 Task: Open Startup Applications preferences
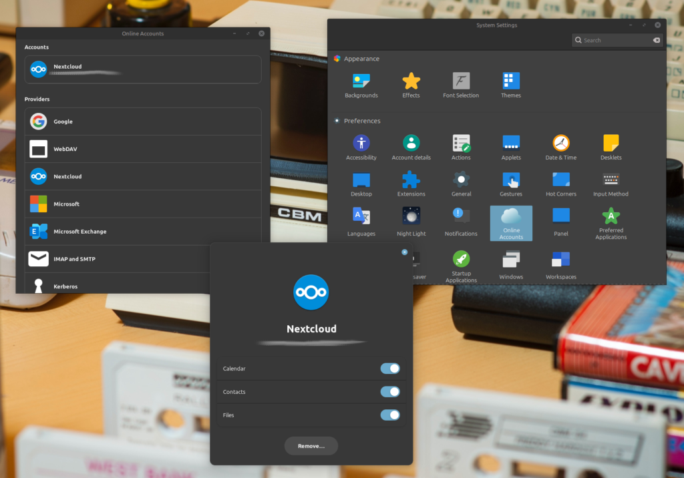461,266
